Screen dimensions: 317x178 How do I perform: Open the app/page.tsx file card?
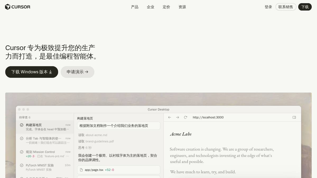(119, 170)
